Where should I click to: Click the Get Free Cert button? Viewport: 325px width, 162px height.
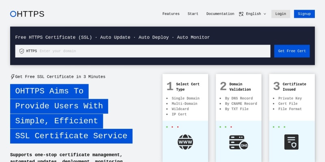[292, 51]
